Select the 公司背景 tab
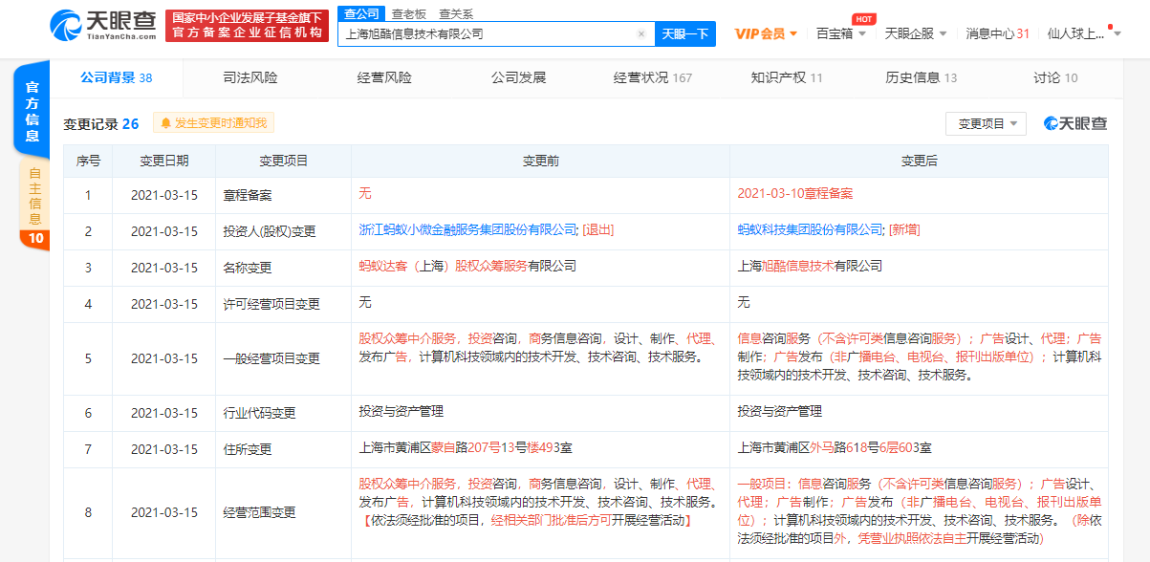This screenshot has height=562, width=1150. [x=116, y=77]
